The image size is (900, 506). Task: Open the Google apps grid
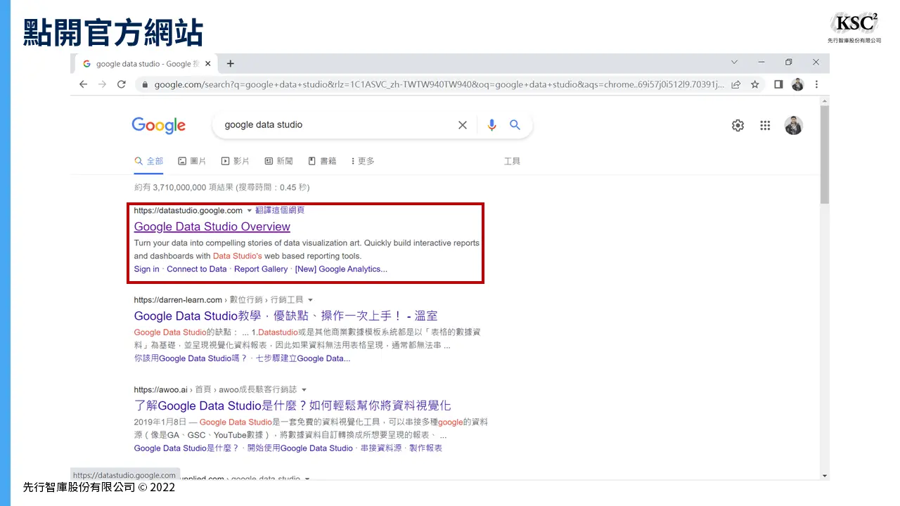point(765,125)
